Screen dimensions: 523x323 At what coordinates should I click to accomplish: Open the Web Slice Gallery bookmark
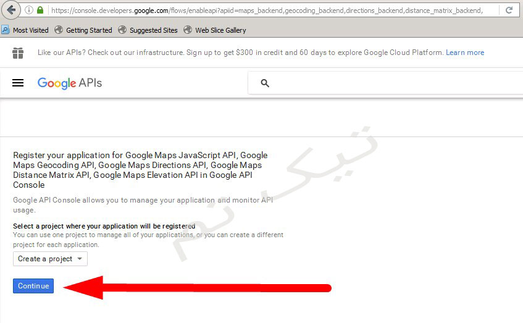[215, 30]
